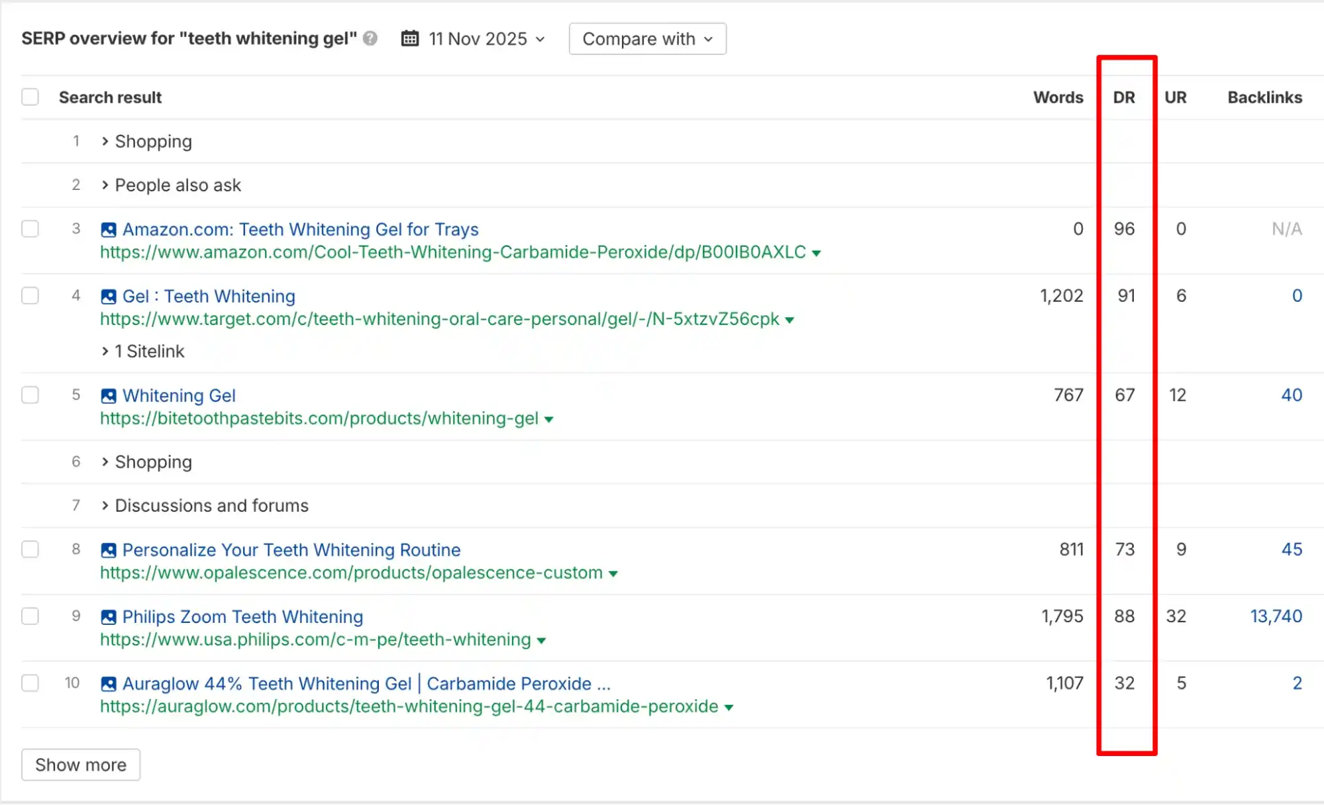Screen dimensions: 1324x805
Task: Check the select-all checkbox in the header
Action: pyautogui.click(x=30, y=97)
